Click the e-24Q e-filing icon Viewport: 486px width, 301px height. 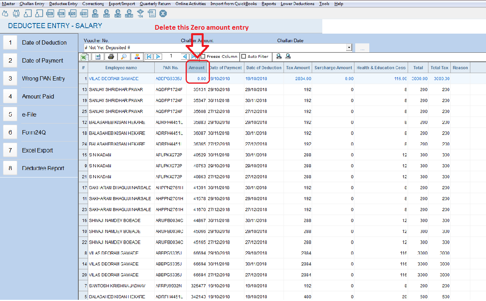[95, 14]
